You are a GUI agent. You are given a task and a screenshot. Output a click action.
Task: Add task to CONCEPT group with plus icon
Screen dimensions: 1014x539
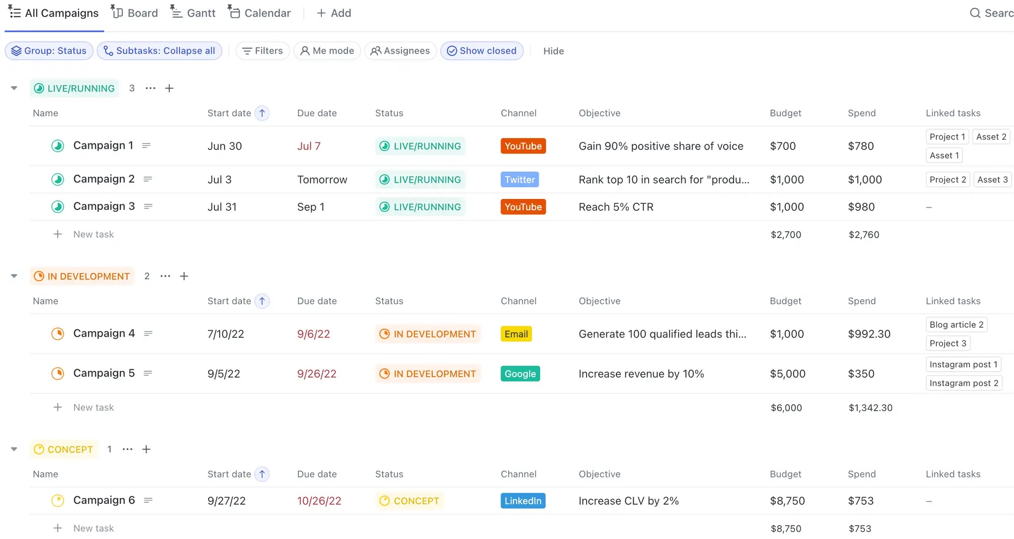(x=147, y=449)
